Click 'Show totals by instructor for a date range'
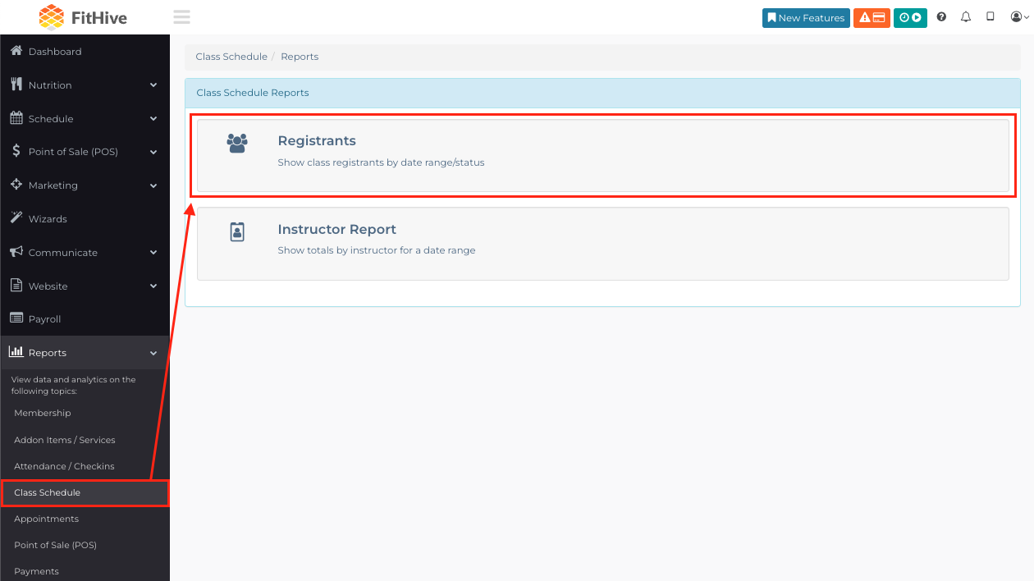 (x=377, y=250)
